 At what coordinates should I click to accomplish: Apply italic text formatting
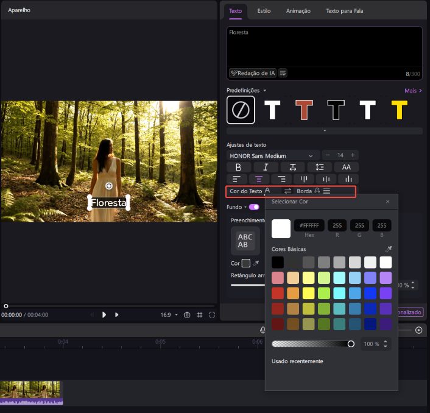tap(266, 167)
